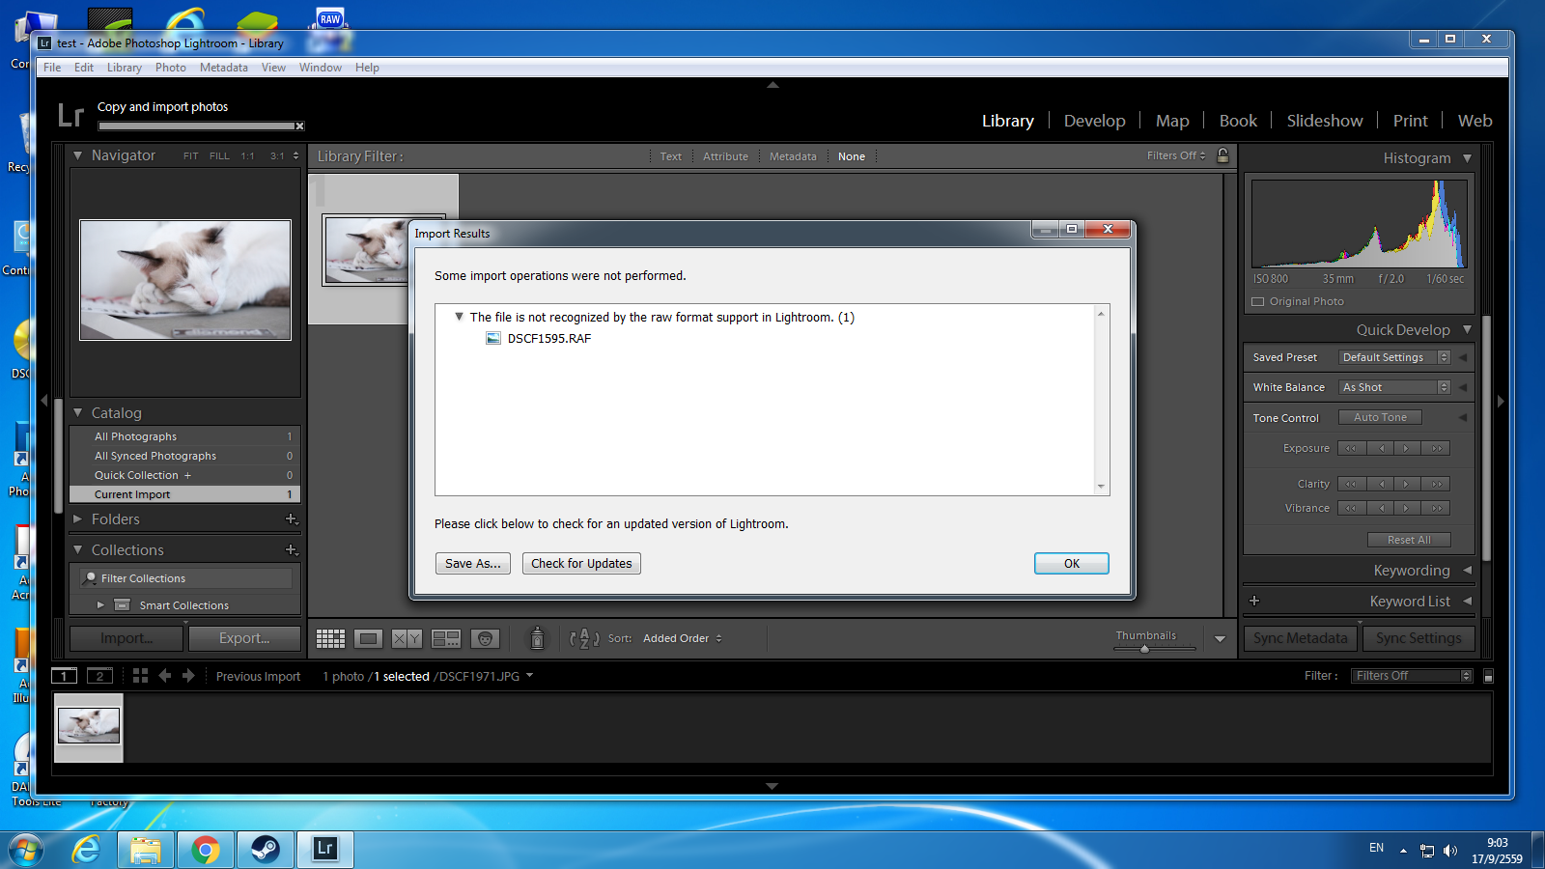Collapse the Navigator panel
This screenshot has height=869, width=1545.
78,154
